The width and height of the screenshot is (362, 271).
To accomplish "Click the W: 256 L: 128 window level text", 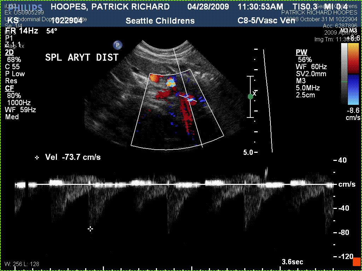I will pos(22,264).
